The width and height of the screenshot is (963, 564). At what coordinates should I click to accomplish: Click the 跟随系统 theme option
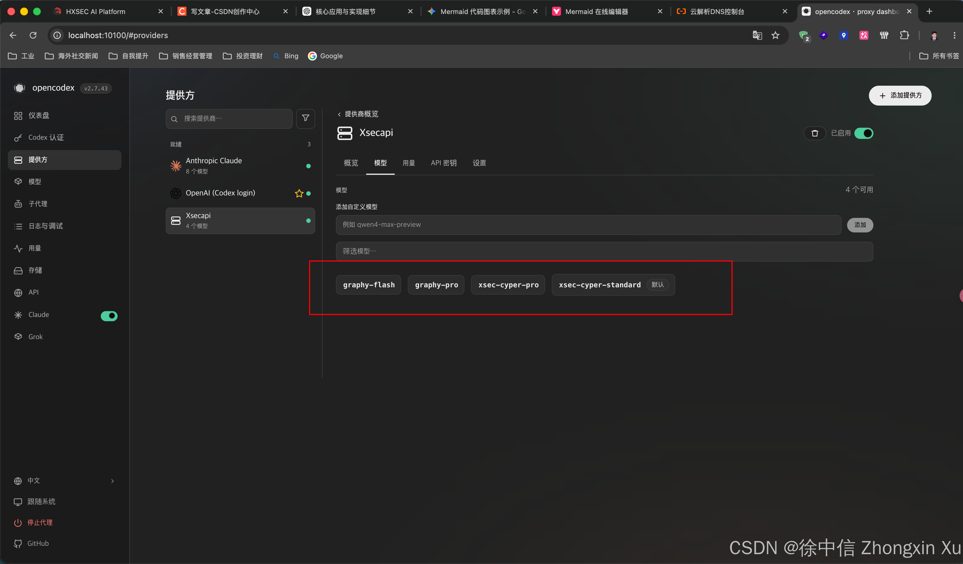pyautogui.click(x=35, y=502)
